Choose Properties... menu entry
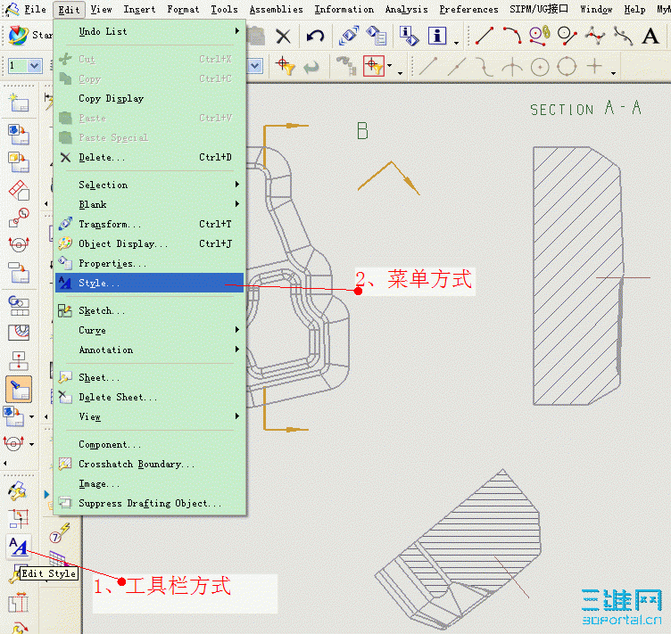This screenshot has width=671, height=634. pos(149,263)
